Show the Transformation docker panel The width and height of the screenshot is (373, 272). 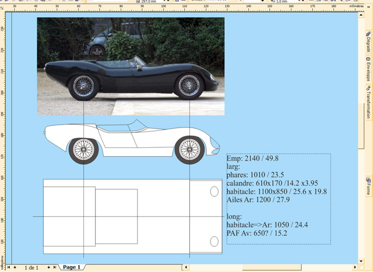368,102
